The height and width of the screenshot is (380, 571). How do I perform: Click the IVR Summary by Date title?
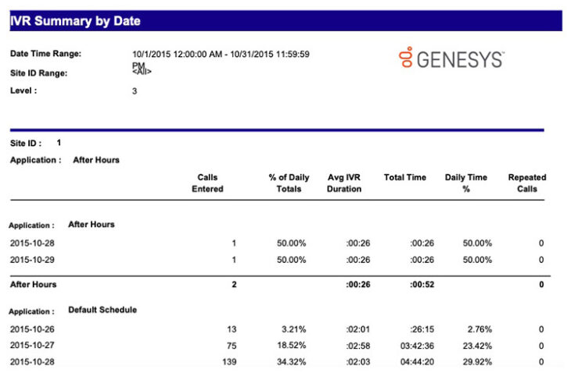[x=76, y=22]
